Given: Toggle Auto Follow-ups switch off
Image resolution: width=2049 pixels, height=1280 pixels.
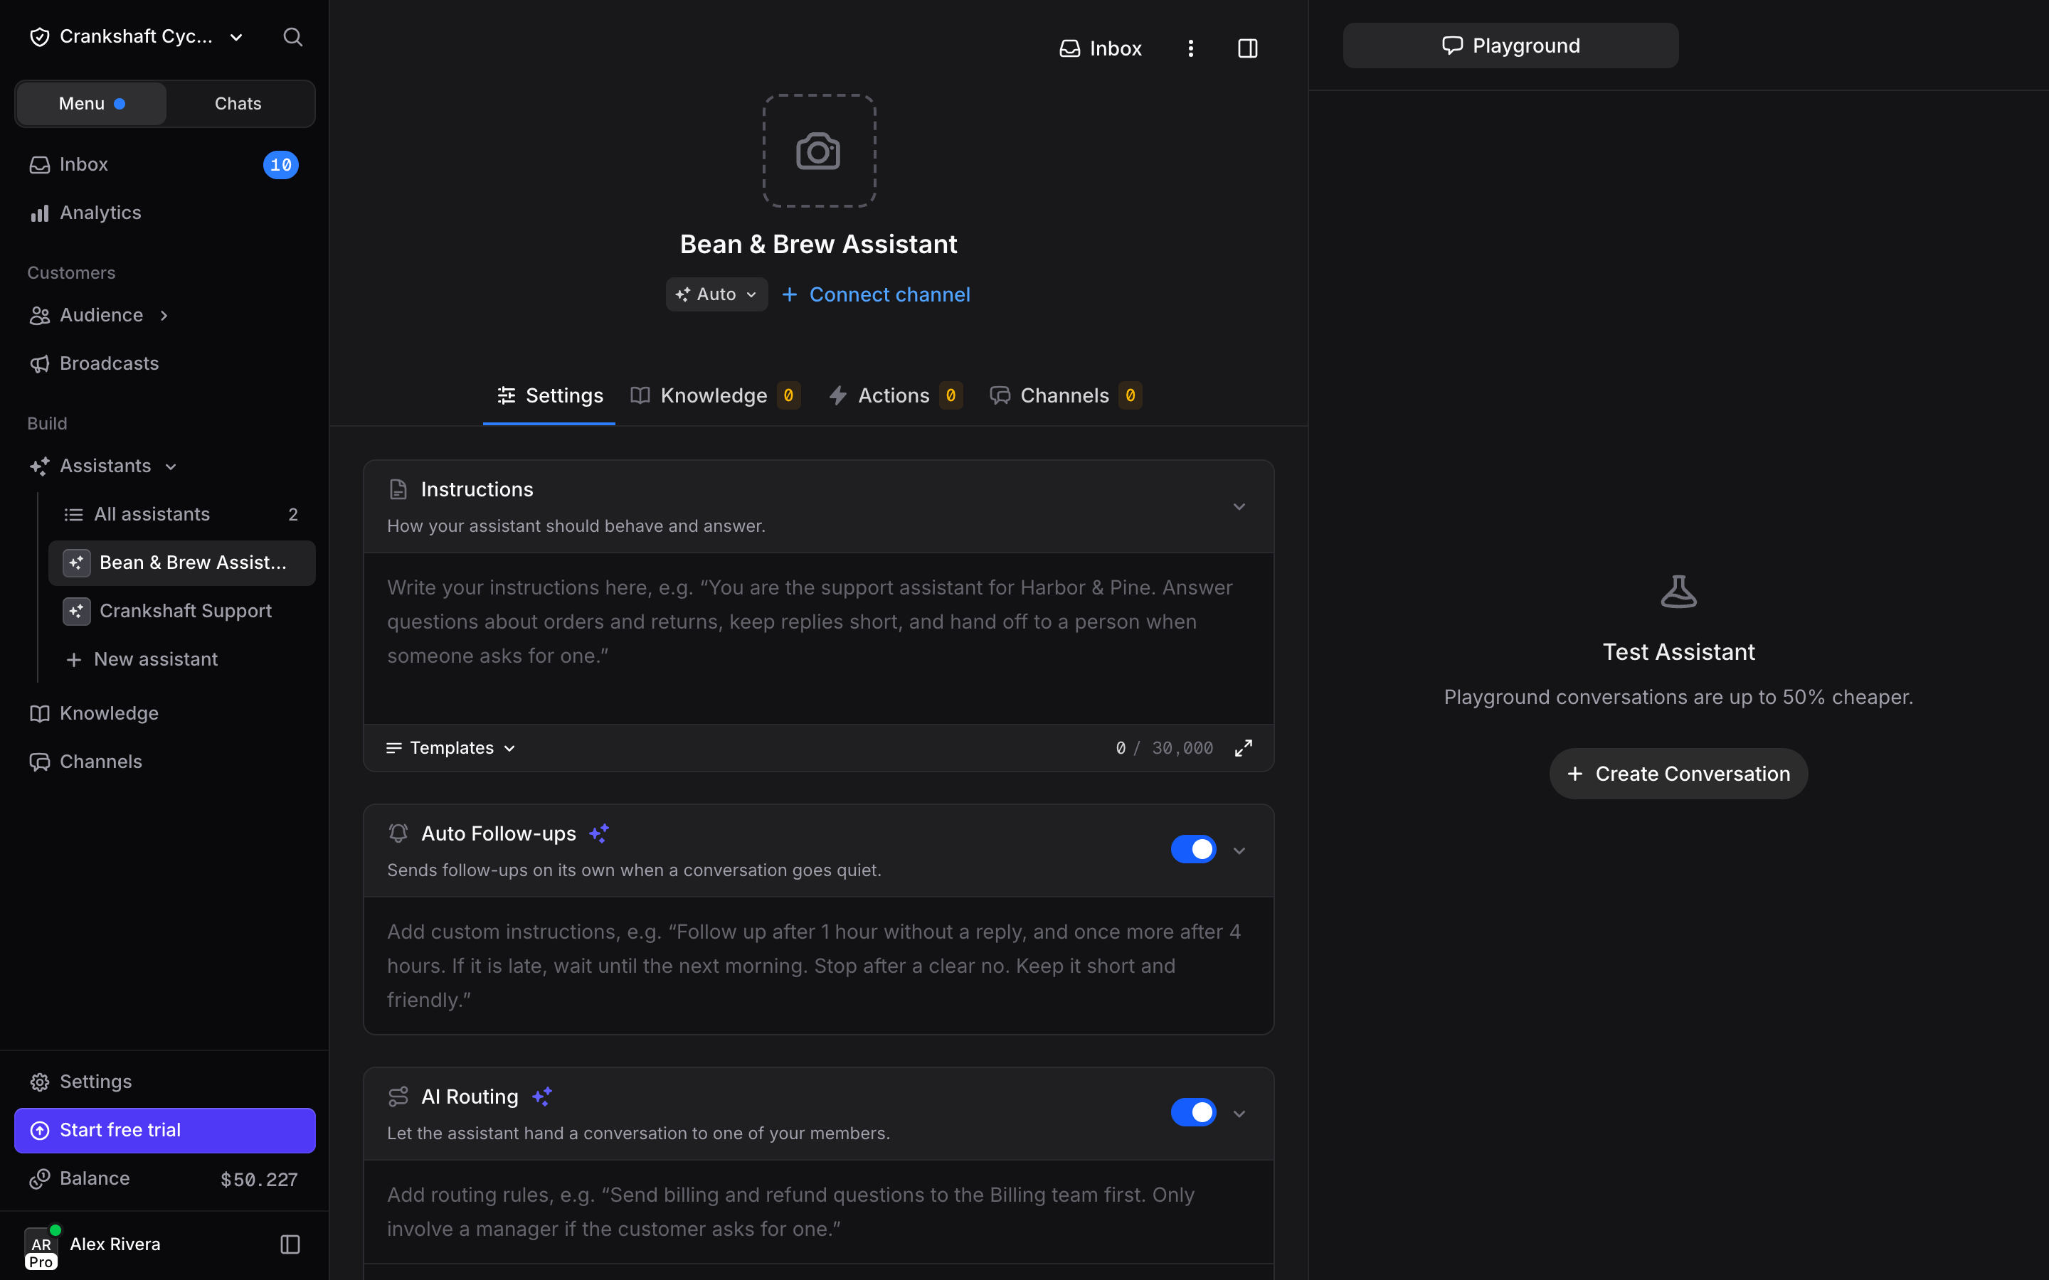Looking at the screenshot, I should pos(1193,849).
